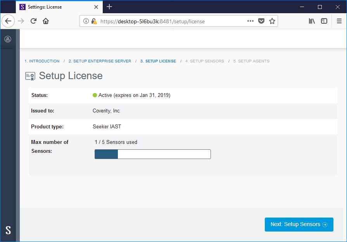Screen dimensions: 347x242
Task: Reload the license setup page
Action: [34, 21]
